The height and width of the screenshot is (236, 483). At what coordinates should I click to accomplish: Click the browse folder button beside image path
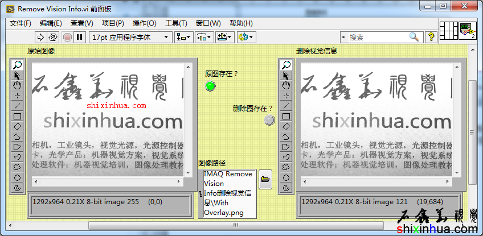[265, 179]
